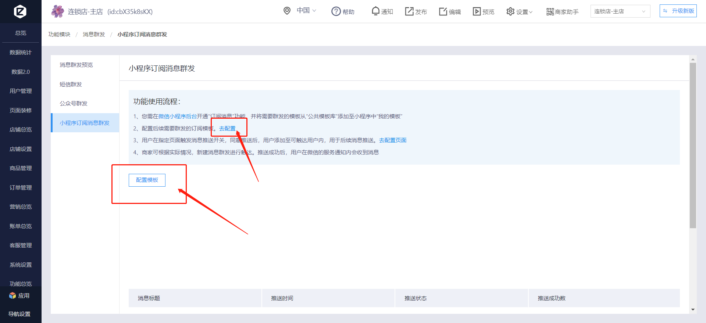Click the location pin icon

coord(287,11)
